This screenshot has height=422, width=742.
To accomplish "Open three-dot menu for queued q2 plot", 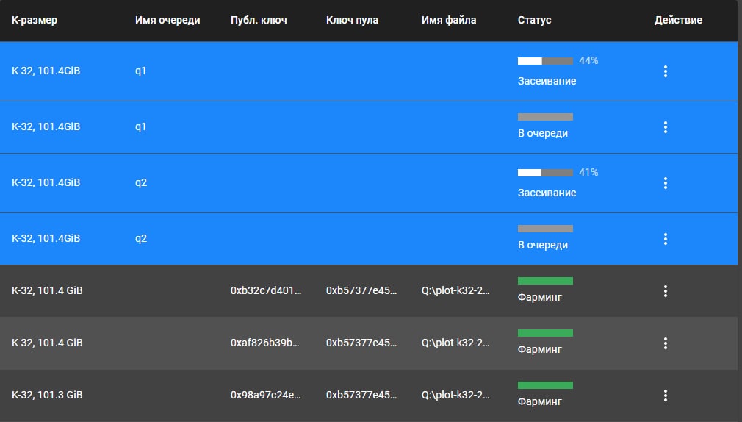I will [666, 239].
